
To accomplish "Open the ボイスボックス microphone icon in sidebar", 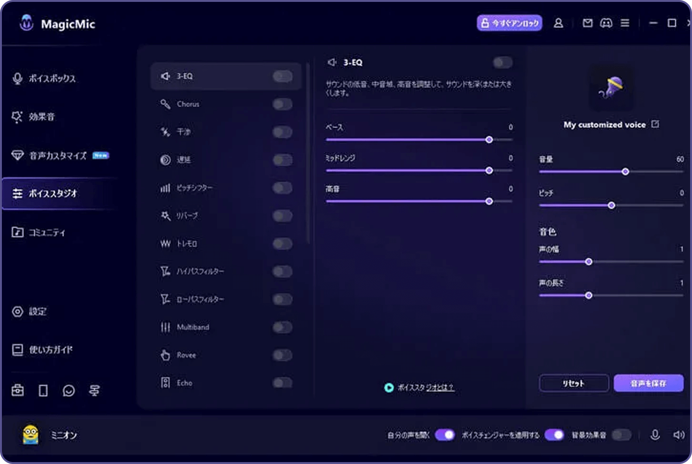I will (x=17, y=79).
